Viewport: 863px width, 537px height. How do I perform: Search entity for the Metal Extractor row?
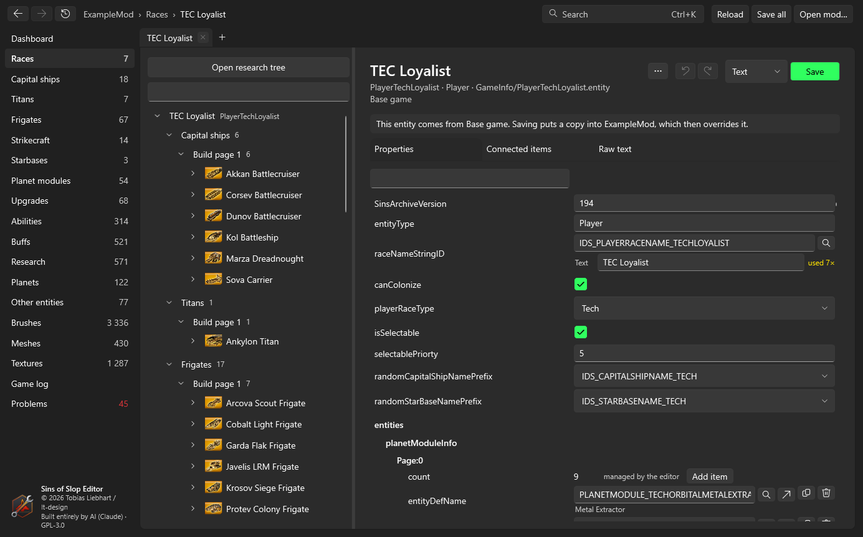click(766, 494)
